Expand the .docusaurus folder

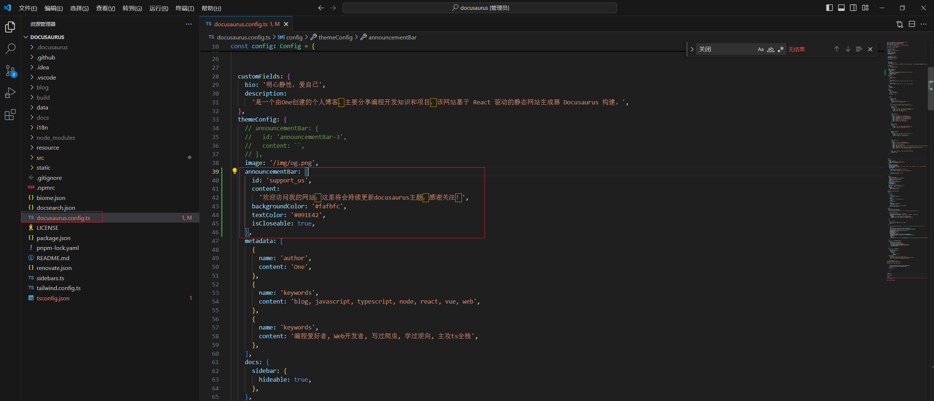click(110, 47)
